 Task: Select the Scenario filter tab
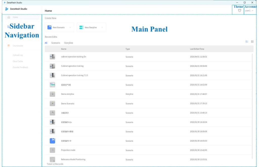click(56, 43)
